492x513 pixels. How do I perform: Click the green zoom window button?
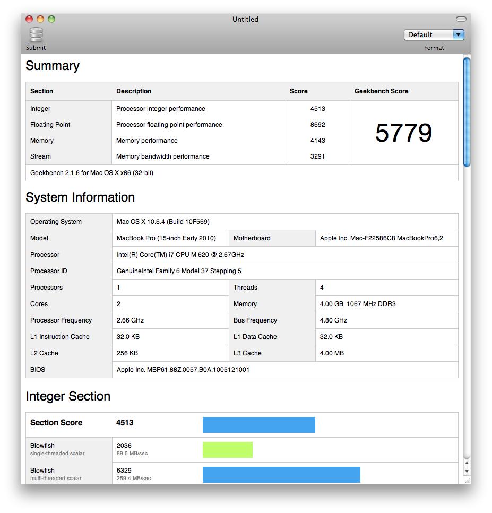pyautogui.click(x=51, y=19)
